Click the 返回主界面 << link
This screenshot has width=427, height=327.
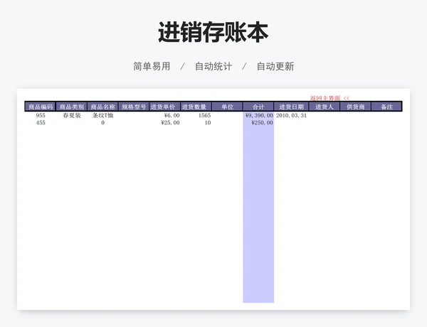pos(330,98)
